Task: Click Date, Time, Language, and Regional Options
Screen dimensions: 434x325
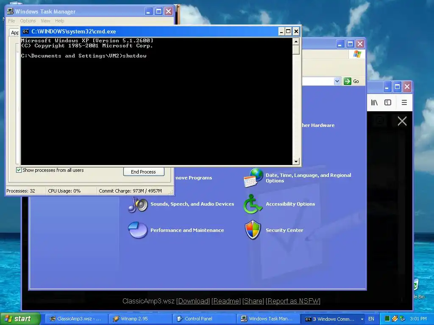Action: pyautogui.click(x=309, y=178)
